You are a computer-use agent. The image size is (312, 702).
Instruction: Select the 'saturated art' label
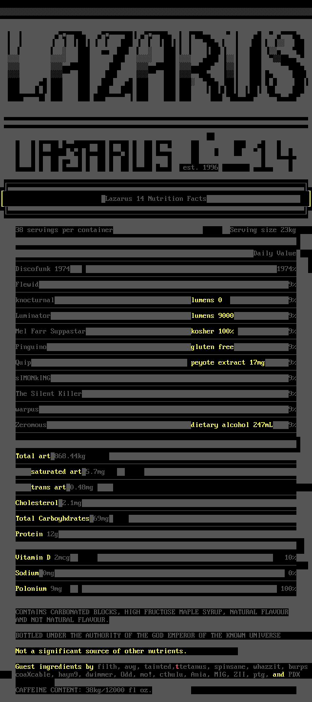click(56, 471)
